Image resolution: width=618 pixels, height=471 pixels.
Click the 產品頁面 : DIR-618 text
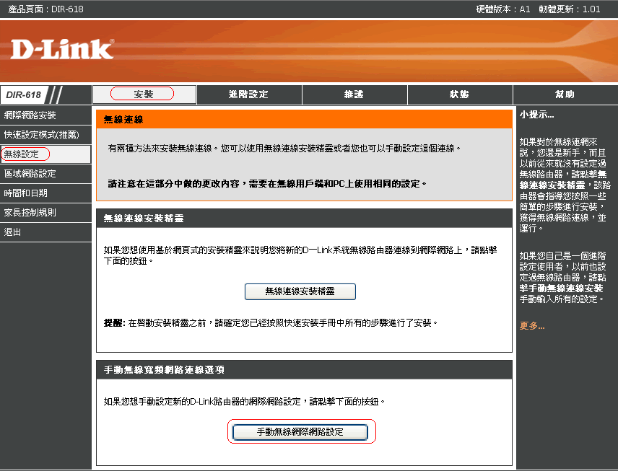(45, 9)
